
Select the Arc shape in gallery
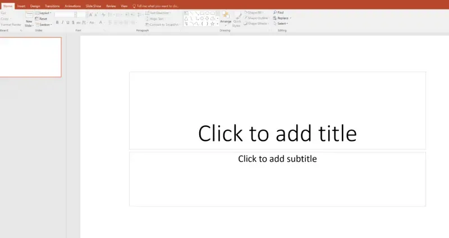(191, 24)
